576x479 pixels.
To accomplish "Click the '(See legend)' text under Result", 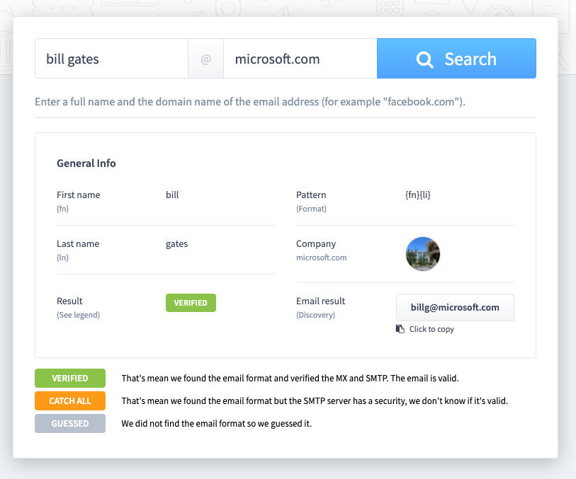I will click(x=78, y=315).
